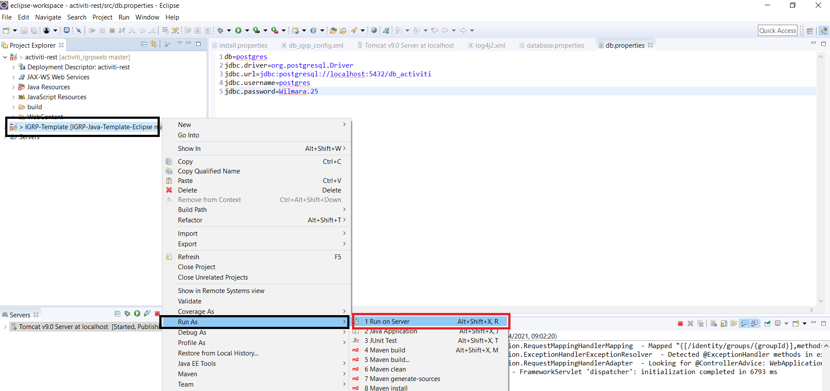Open the Display Selected Console dropdown arrow
830x391 pixels.
point(786,324)
